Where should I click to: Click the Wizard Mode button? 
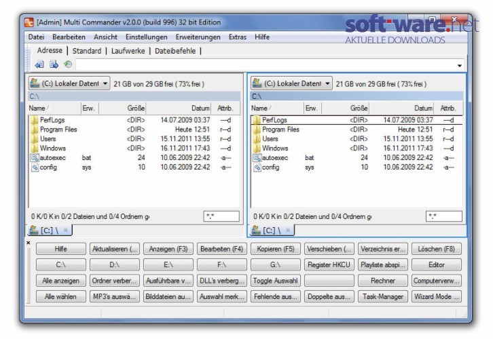(x=437, y=296)
